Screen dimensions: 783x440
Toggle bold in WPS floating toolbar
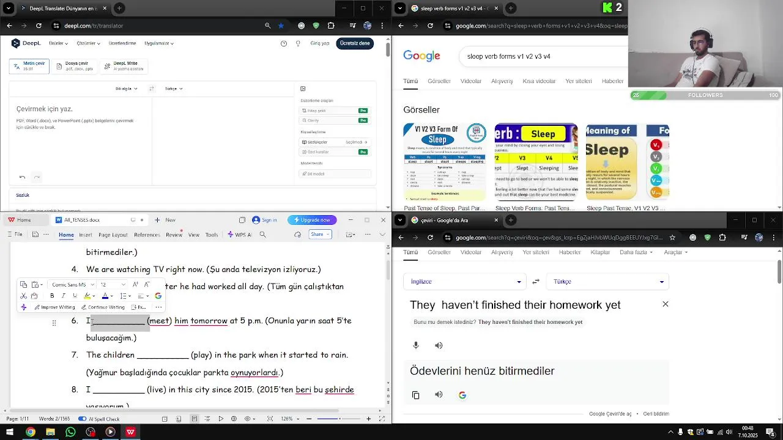coord(52,296)
